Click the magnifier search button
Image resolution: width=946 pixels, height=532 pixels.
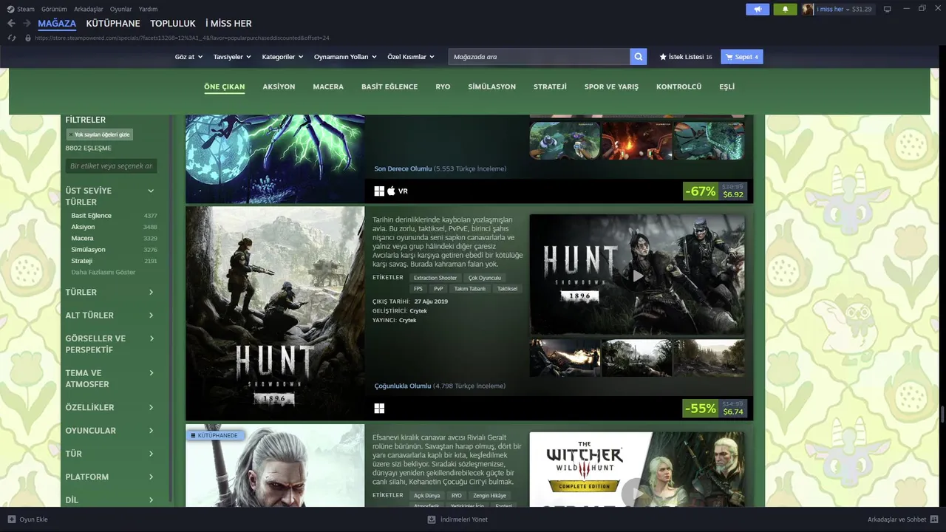(638, 57)
